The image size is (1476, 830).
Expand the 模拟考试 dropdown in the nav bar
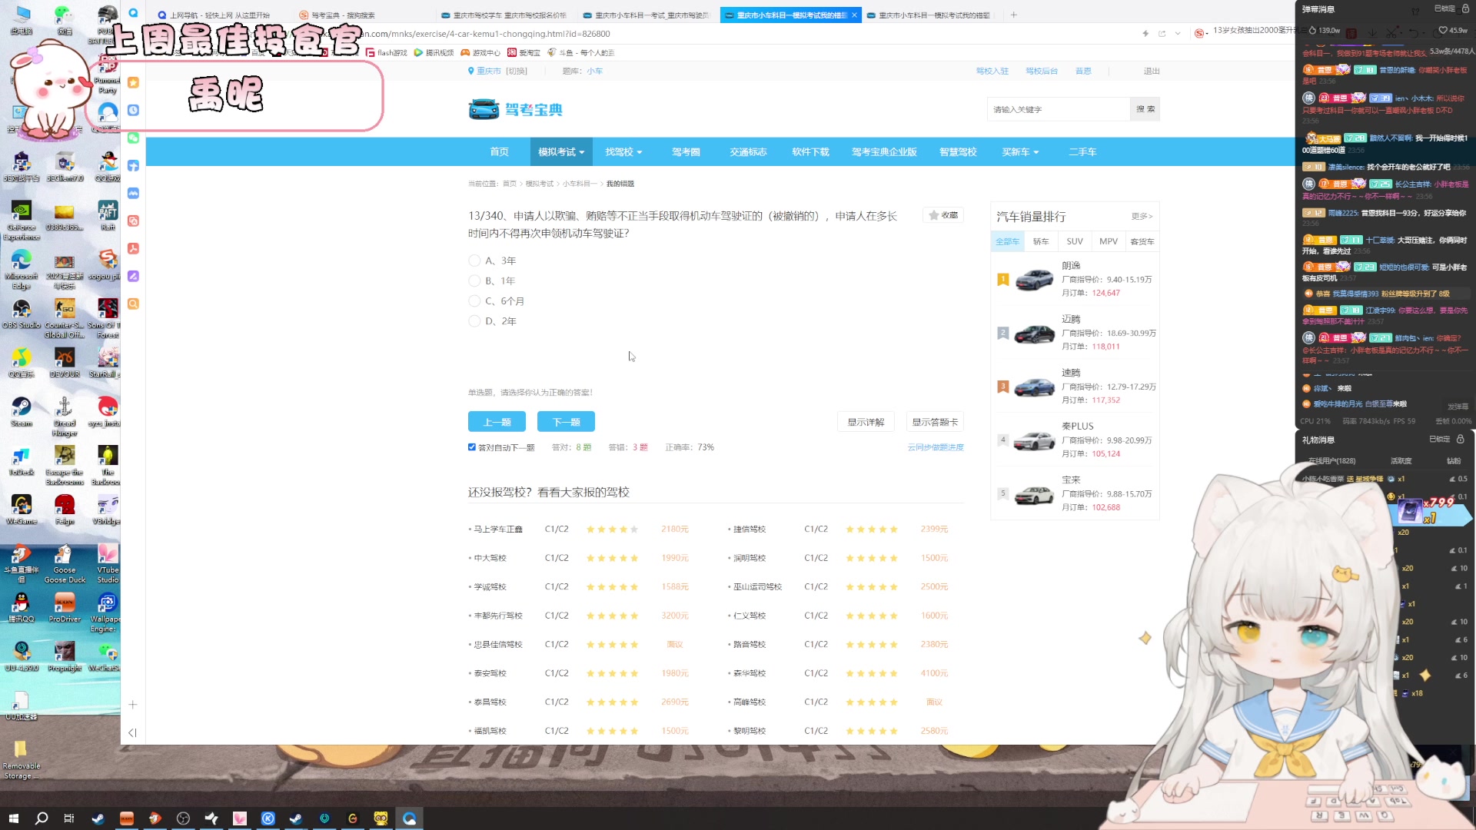[561, 152]
